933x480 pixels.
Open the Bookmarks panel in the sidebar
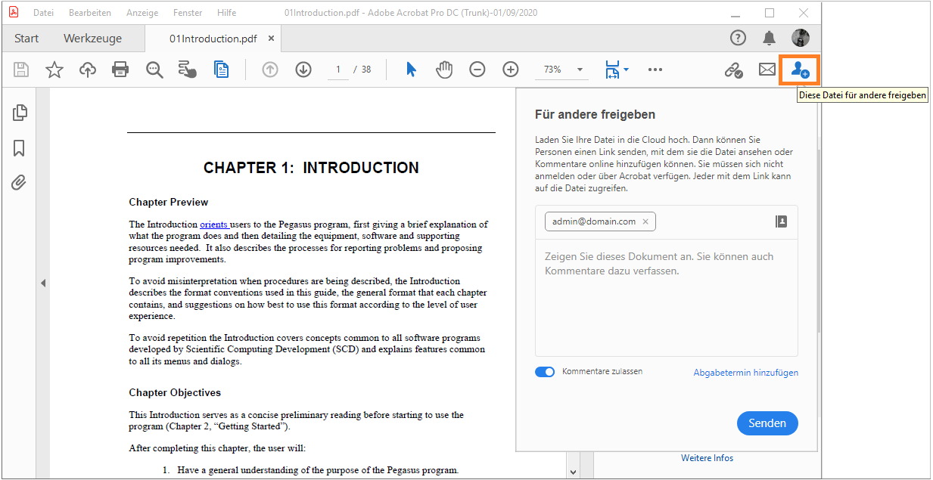[x=20, y=148]
